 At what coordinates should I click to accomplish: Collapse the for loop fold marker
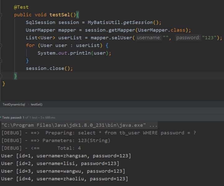pos(1,46)
